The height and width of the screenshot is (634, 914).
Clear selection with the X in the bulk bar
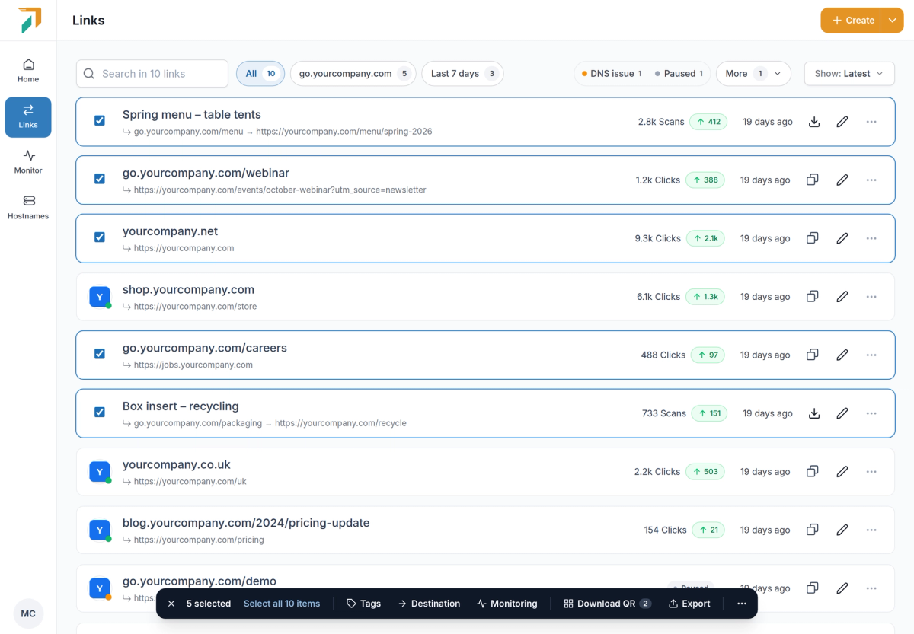(x=171, y=604)
